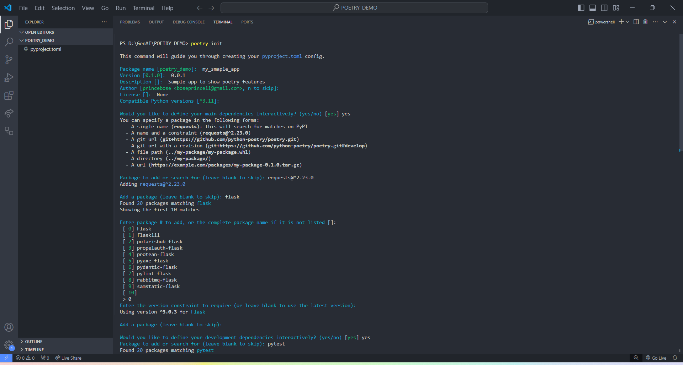Screen dimensions: 683x365
Task: Click the terminal vertical scrollbar
Action: [x=680, y=92]
